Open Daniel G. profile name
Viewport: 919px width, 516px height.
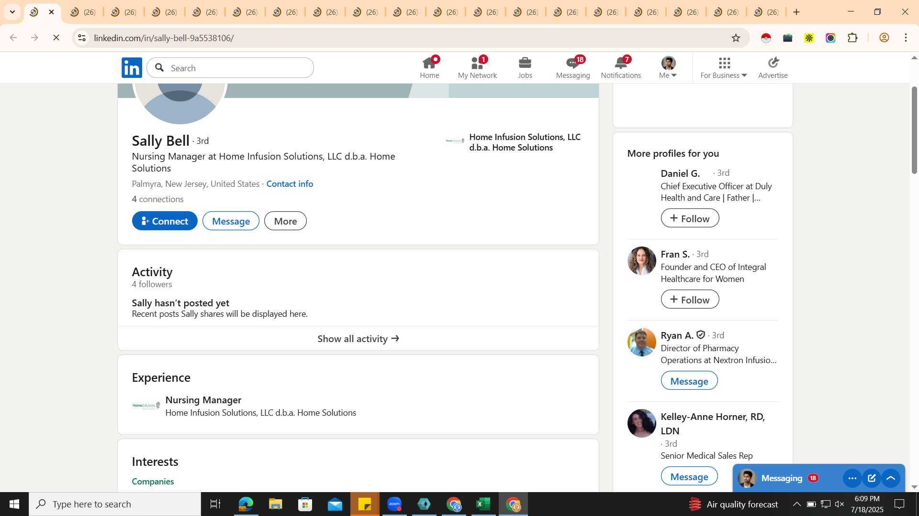[x=680, y=173]
